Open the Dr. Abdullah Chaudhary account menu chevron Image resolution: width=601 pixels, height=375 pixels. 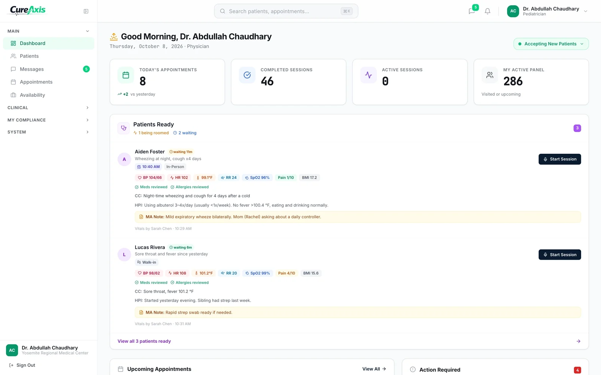tap(586, 11)
